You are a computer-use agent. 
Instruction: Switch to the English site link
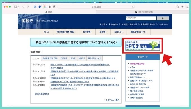(x=114, y=24)
